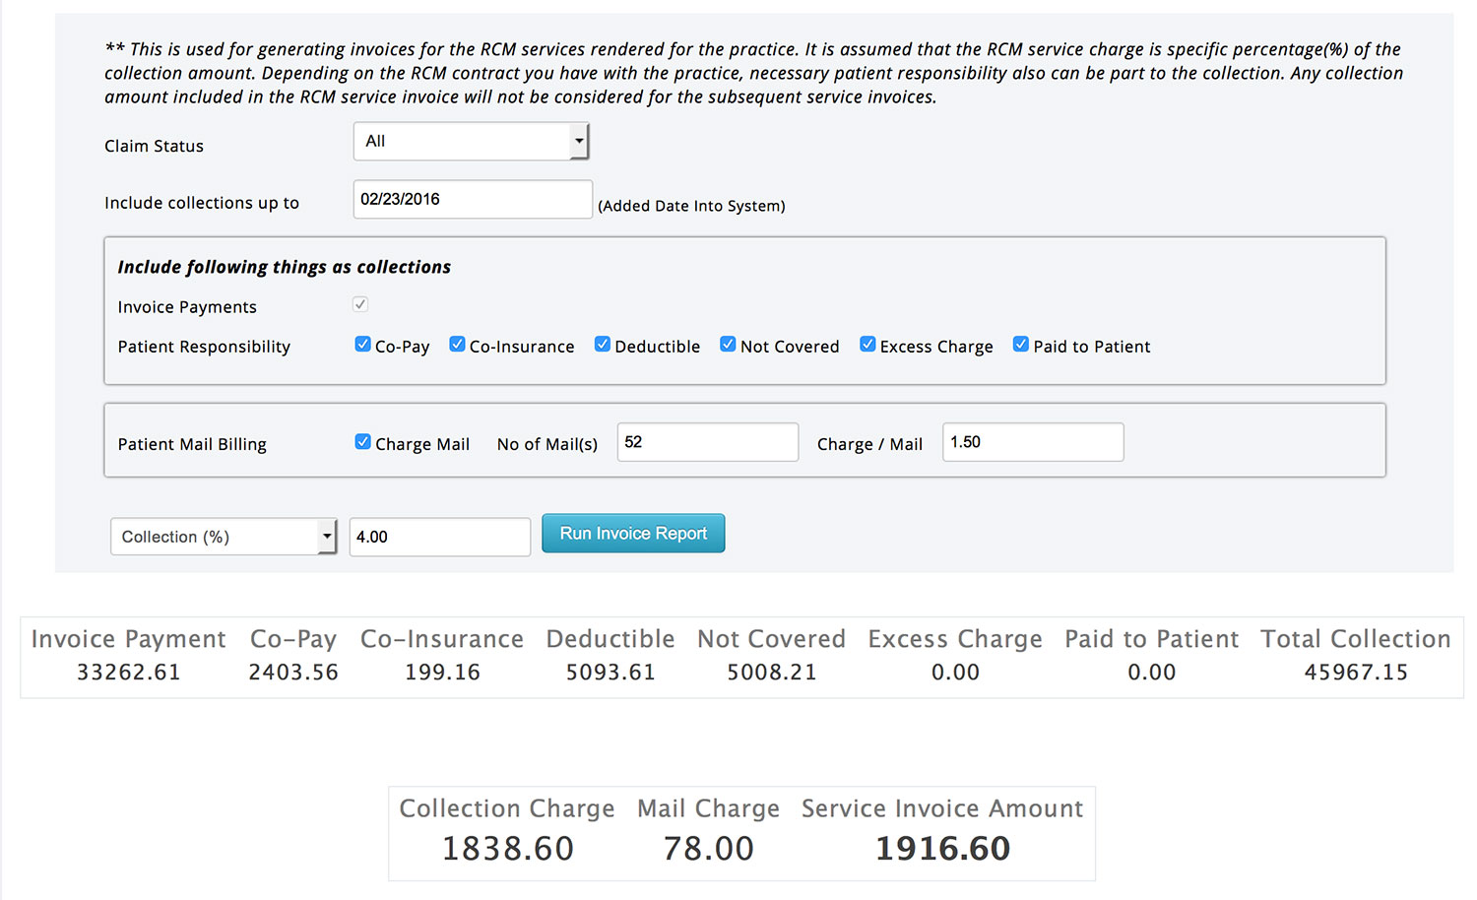This screenshot has height=900, width=1477.
Task: Open the Claim Status dropdown
Action: 470,142
